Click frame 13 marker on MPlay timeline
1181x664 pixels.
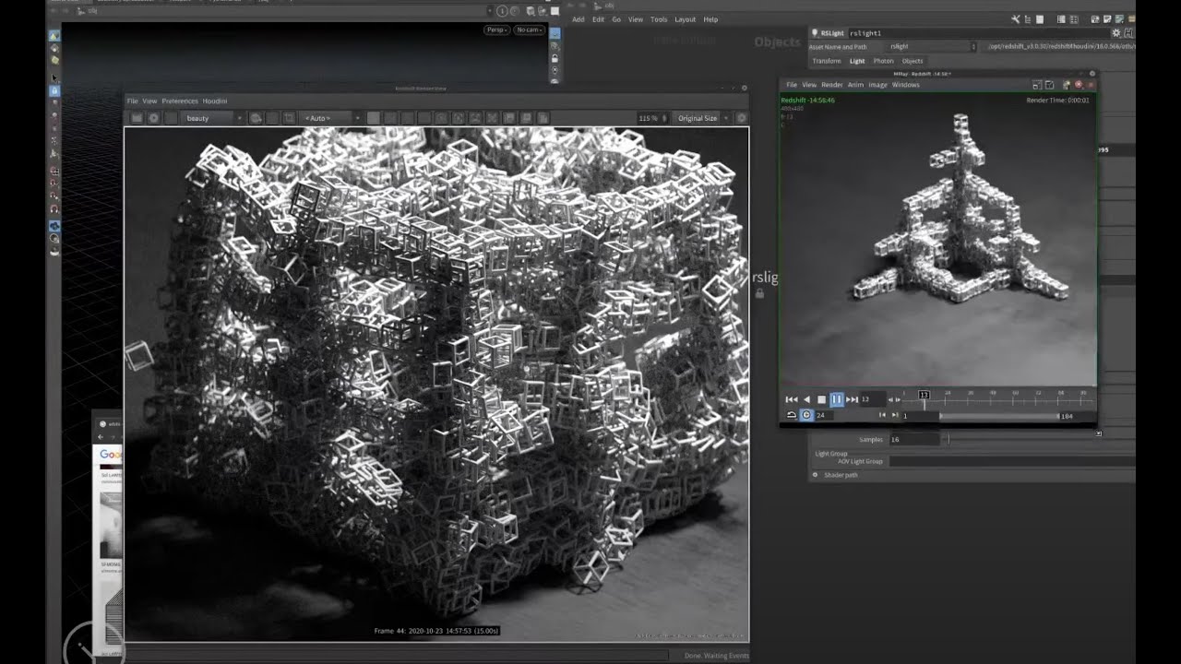click(x=924, y=395)
